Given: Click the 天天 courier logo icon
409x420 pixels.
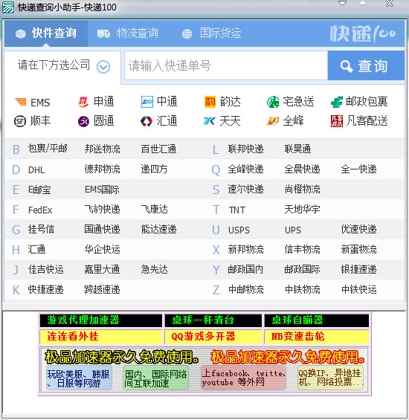Looking at the screenshot, I should 209,122.
